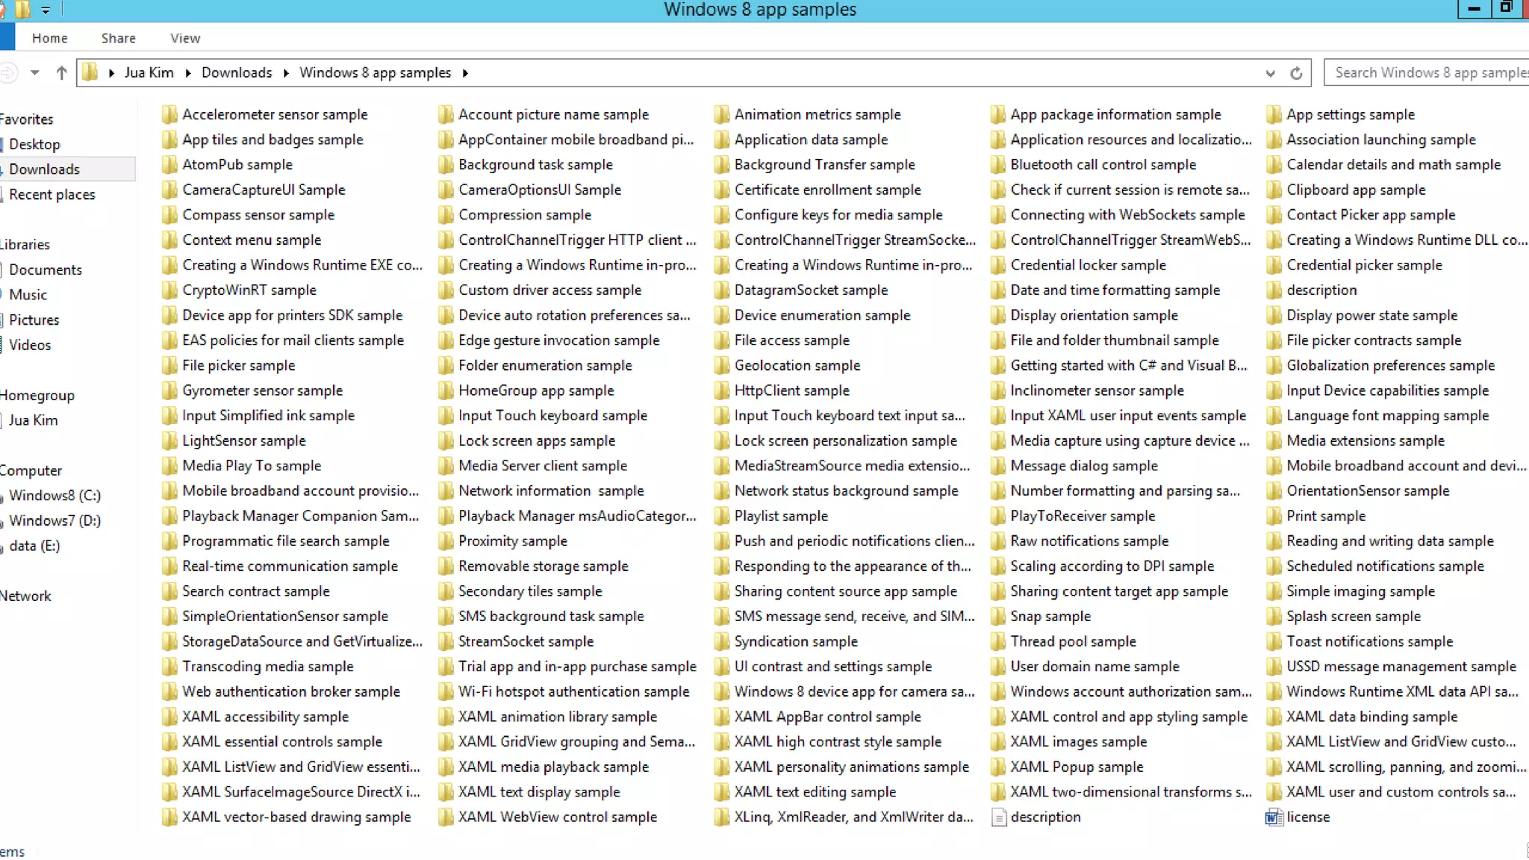The image size is (1529, 860).
Task: Expand the chevron after Downloads in breadcrumb
Action: (286, 72)
